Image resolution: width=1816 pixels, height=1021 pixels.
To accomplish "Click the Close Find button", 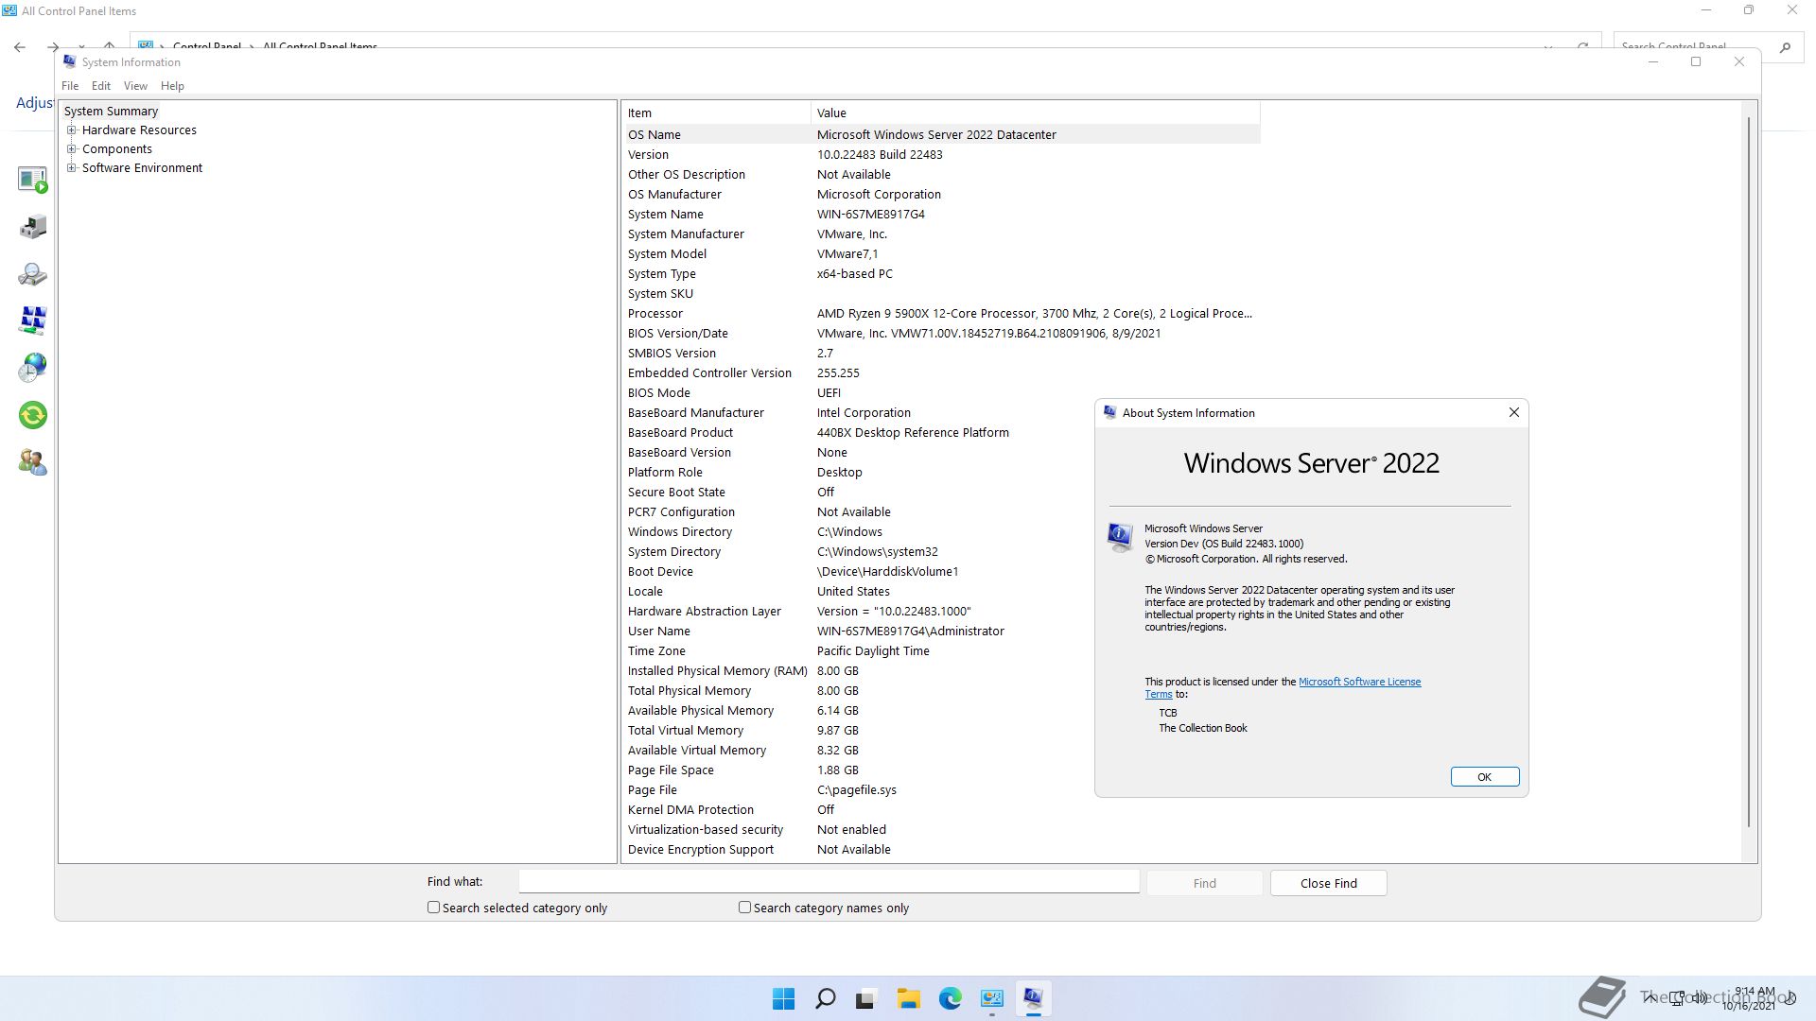I will click(1328, 883).
